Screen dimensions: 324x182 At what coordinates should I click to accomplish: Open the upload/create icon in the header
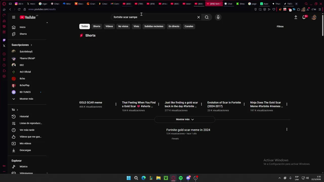click(x=296, y=17)
